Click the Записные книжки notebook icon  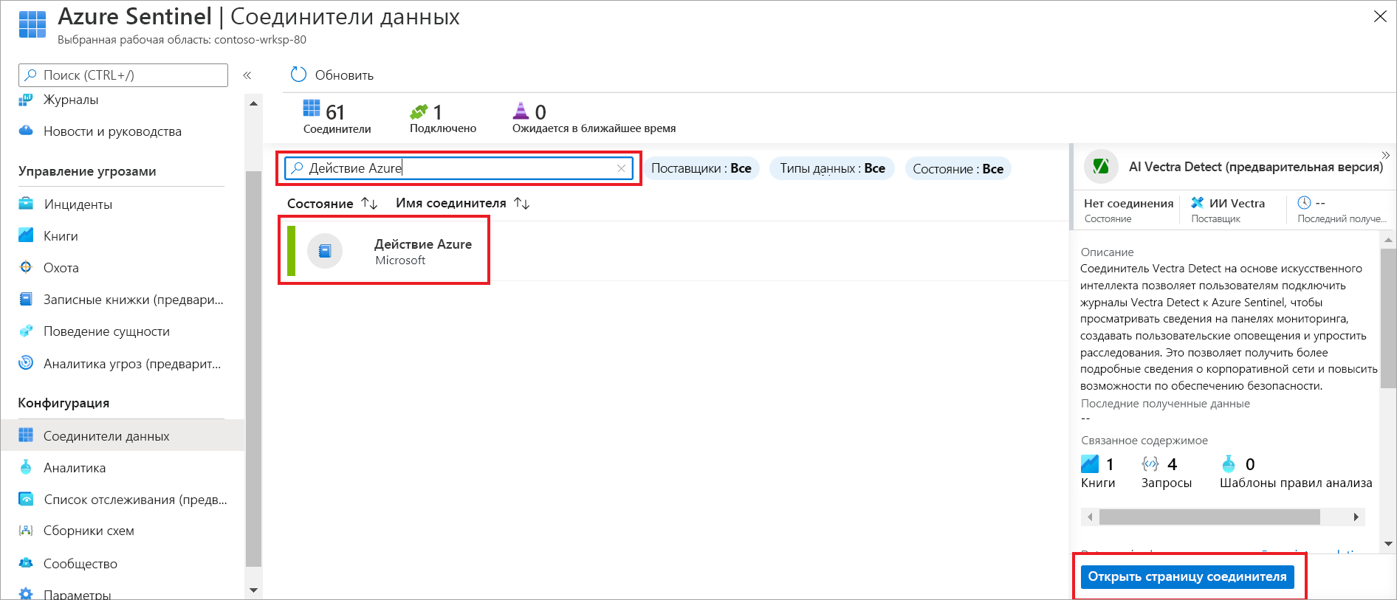pos(26,299)
